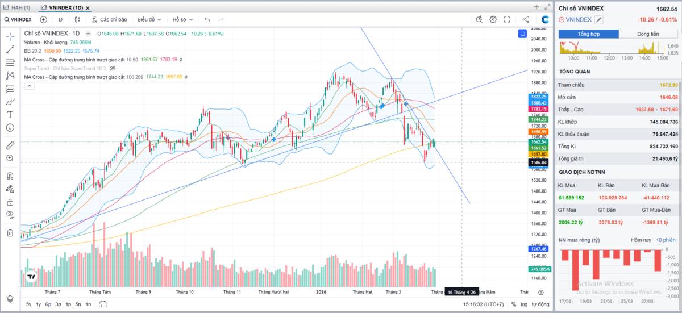Click the blue C logo icon

[x=545, y=19]
